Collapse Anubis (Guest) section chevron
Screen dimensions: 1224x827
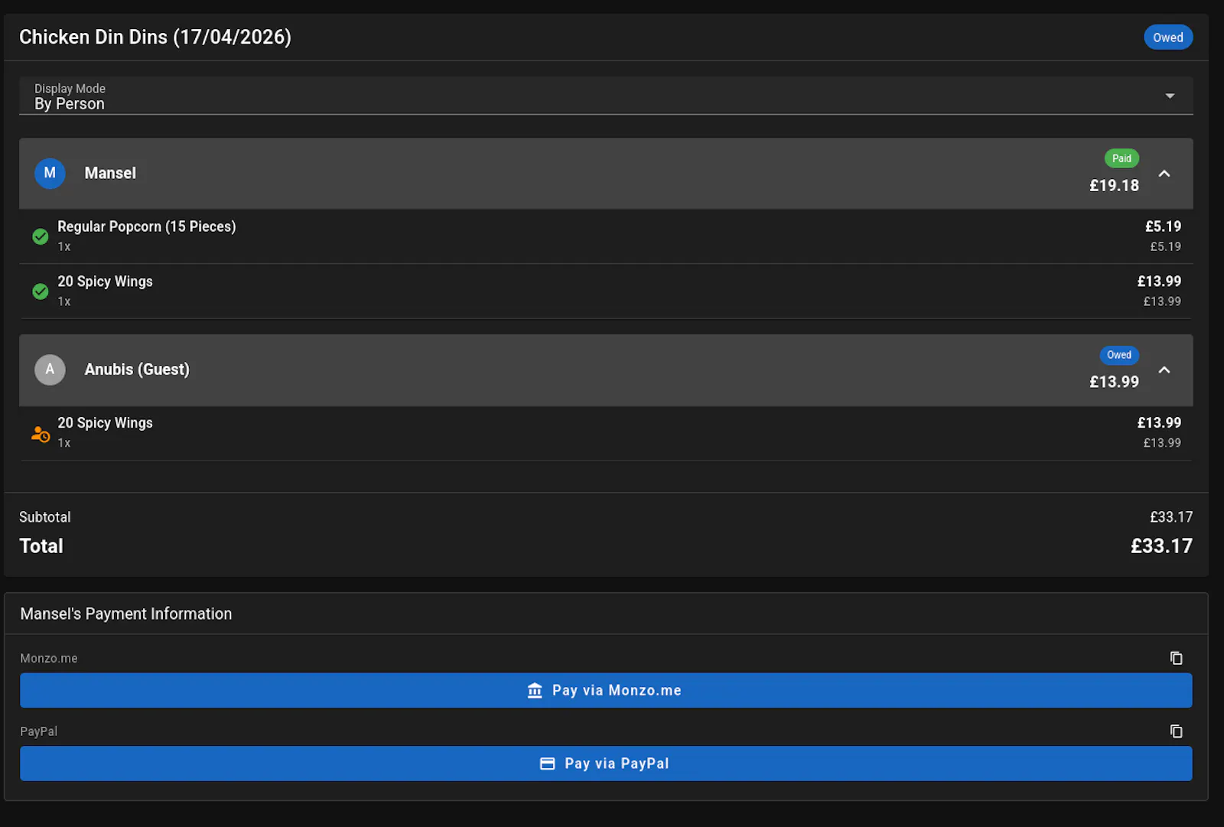[1164, 370]
